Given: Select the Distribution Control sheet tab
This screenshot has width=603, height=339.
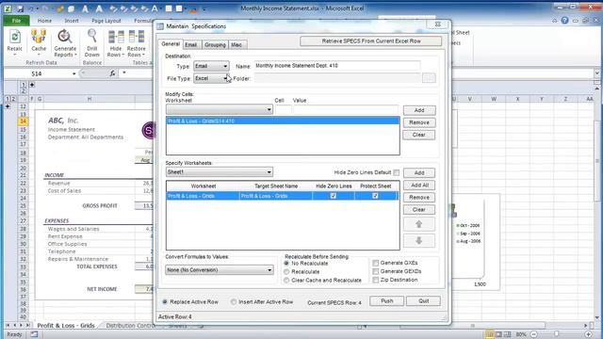Looking at the screenshot, I should point(130,326).
